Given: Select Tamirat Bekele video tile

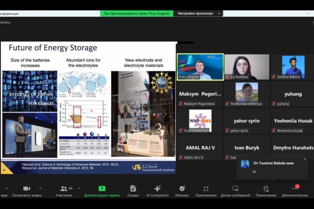Looking at the screenshot, I should 292,67.
